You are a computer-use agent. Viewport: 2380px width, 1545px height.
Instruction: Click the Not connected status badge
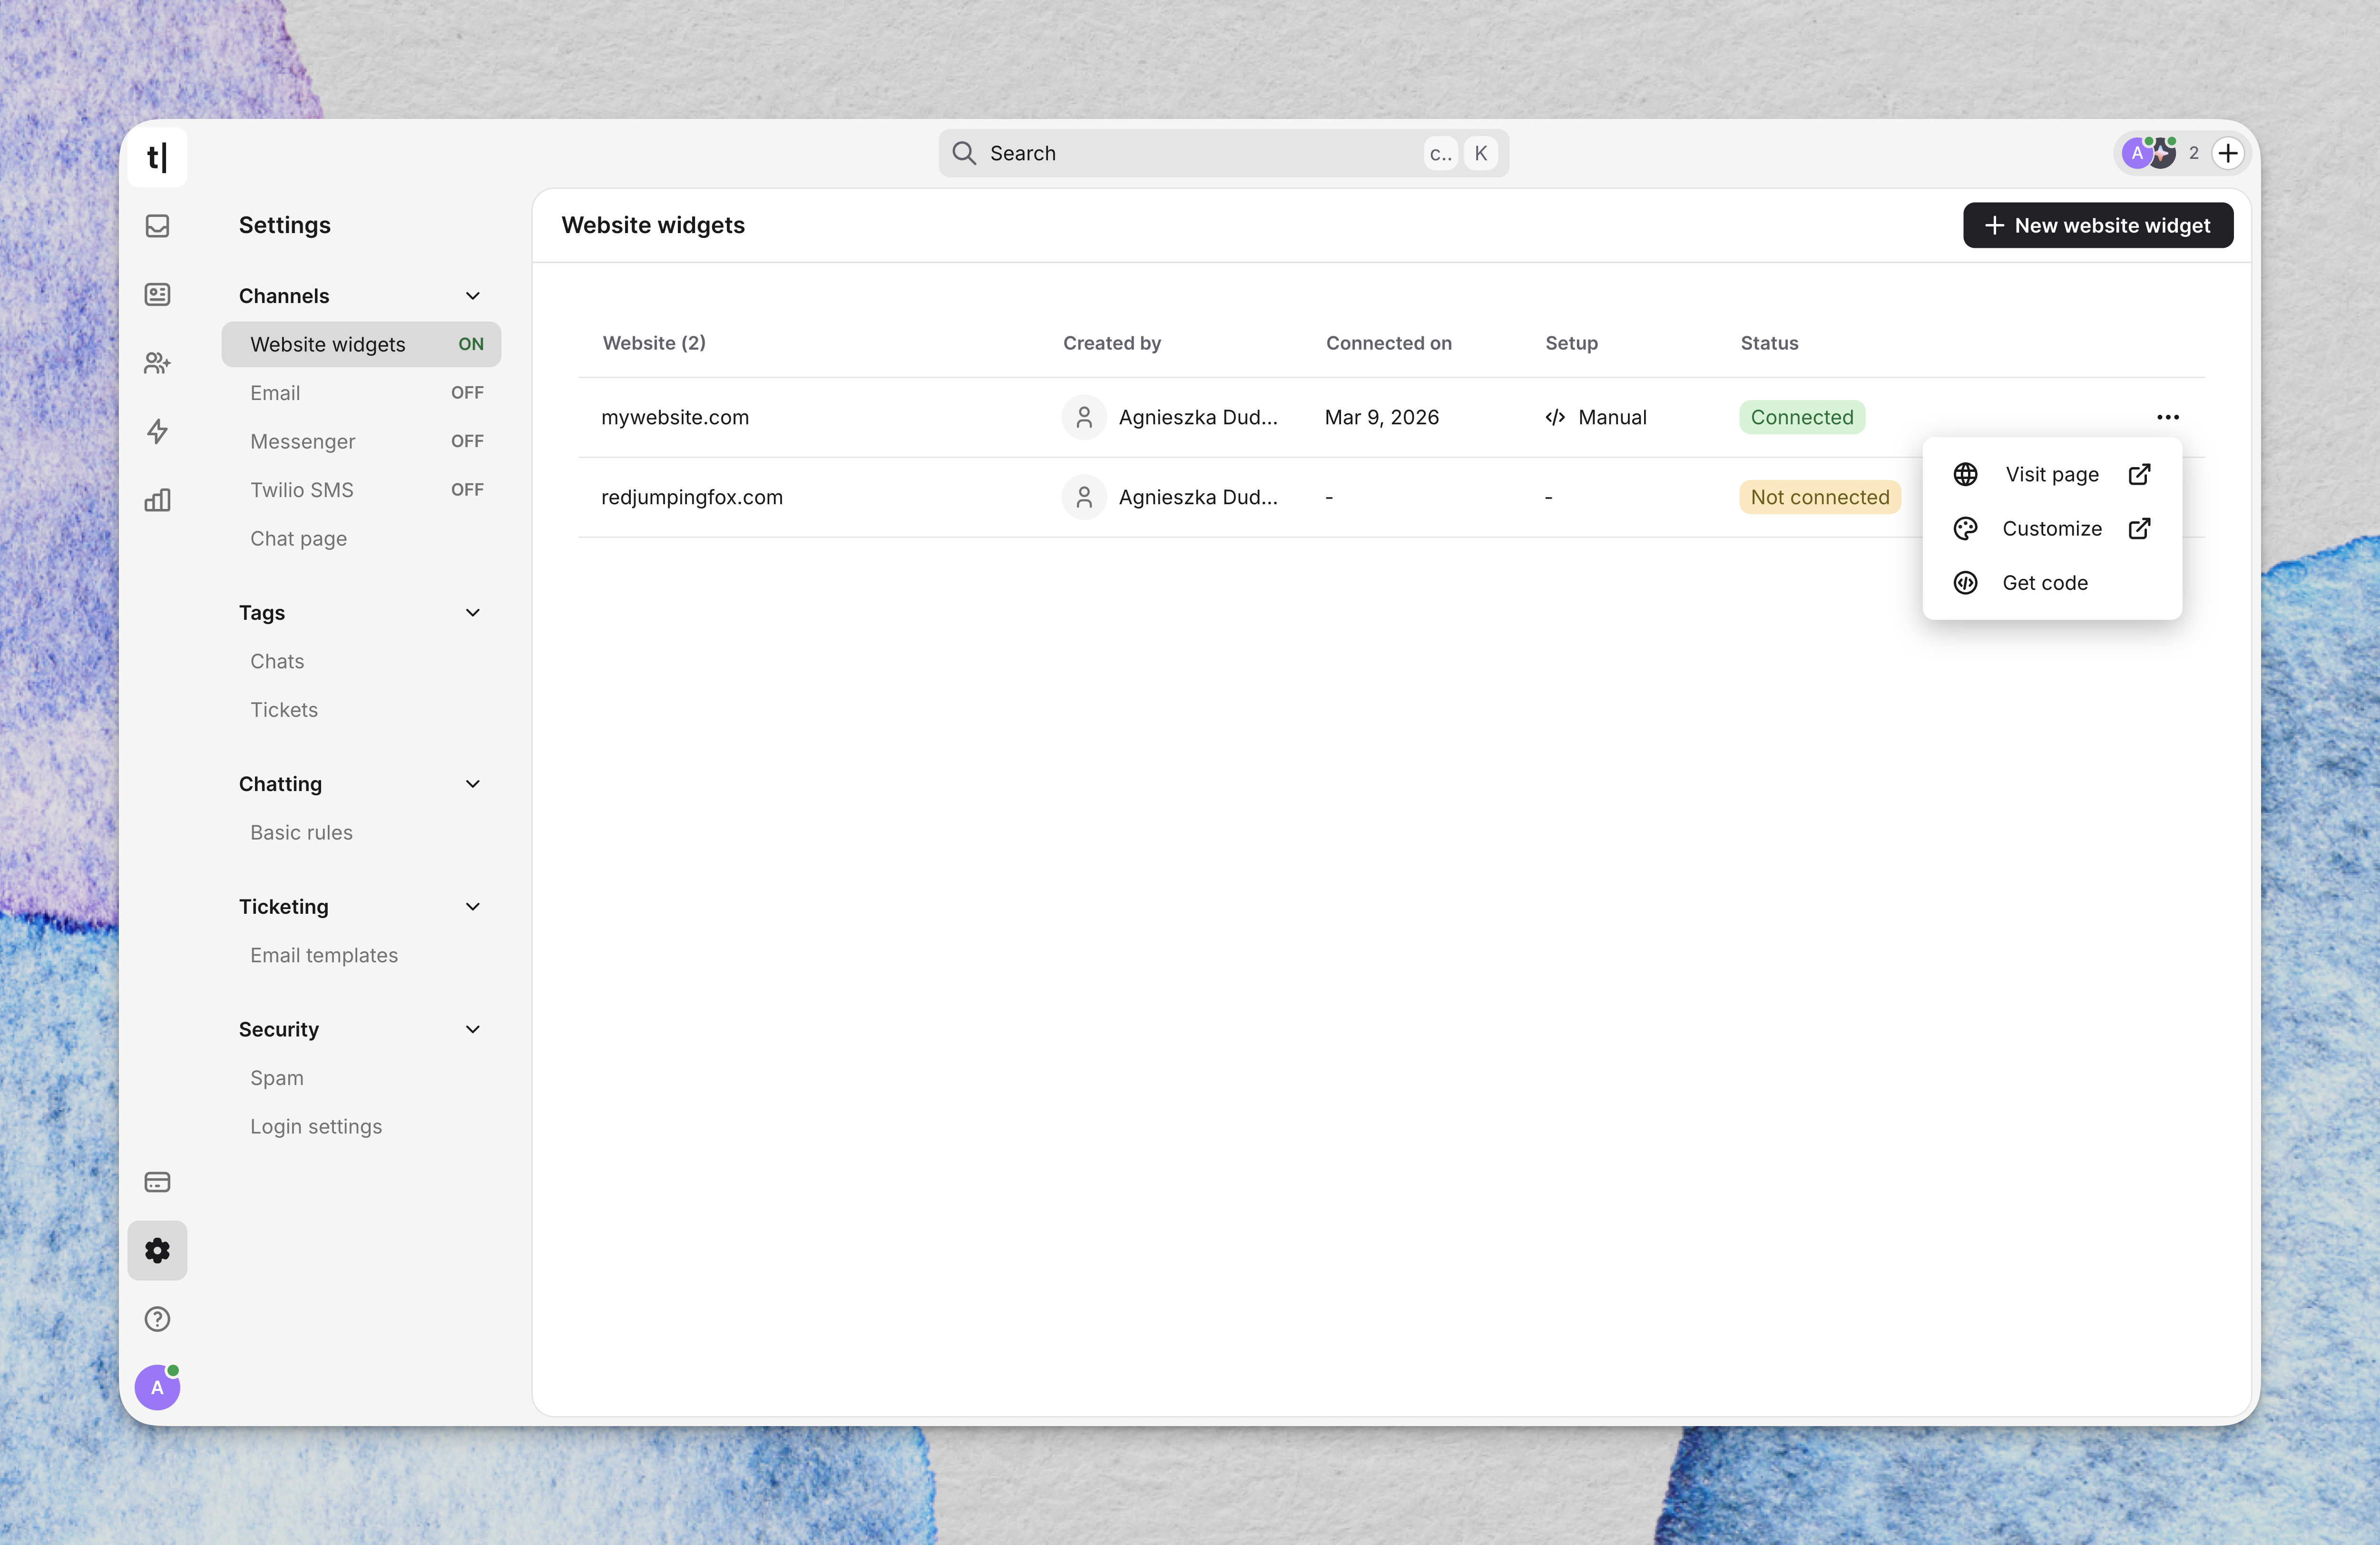coord(1820,497)
